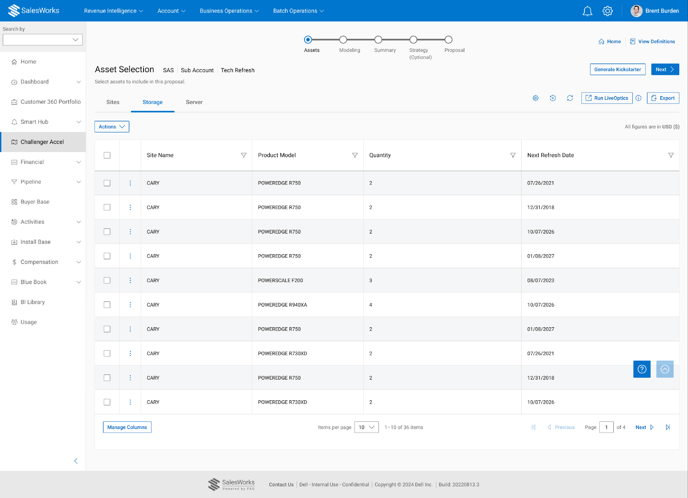This screenshot has height=498, width=688.
Task: Click the page number input field
Action: (606, 427)
